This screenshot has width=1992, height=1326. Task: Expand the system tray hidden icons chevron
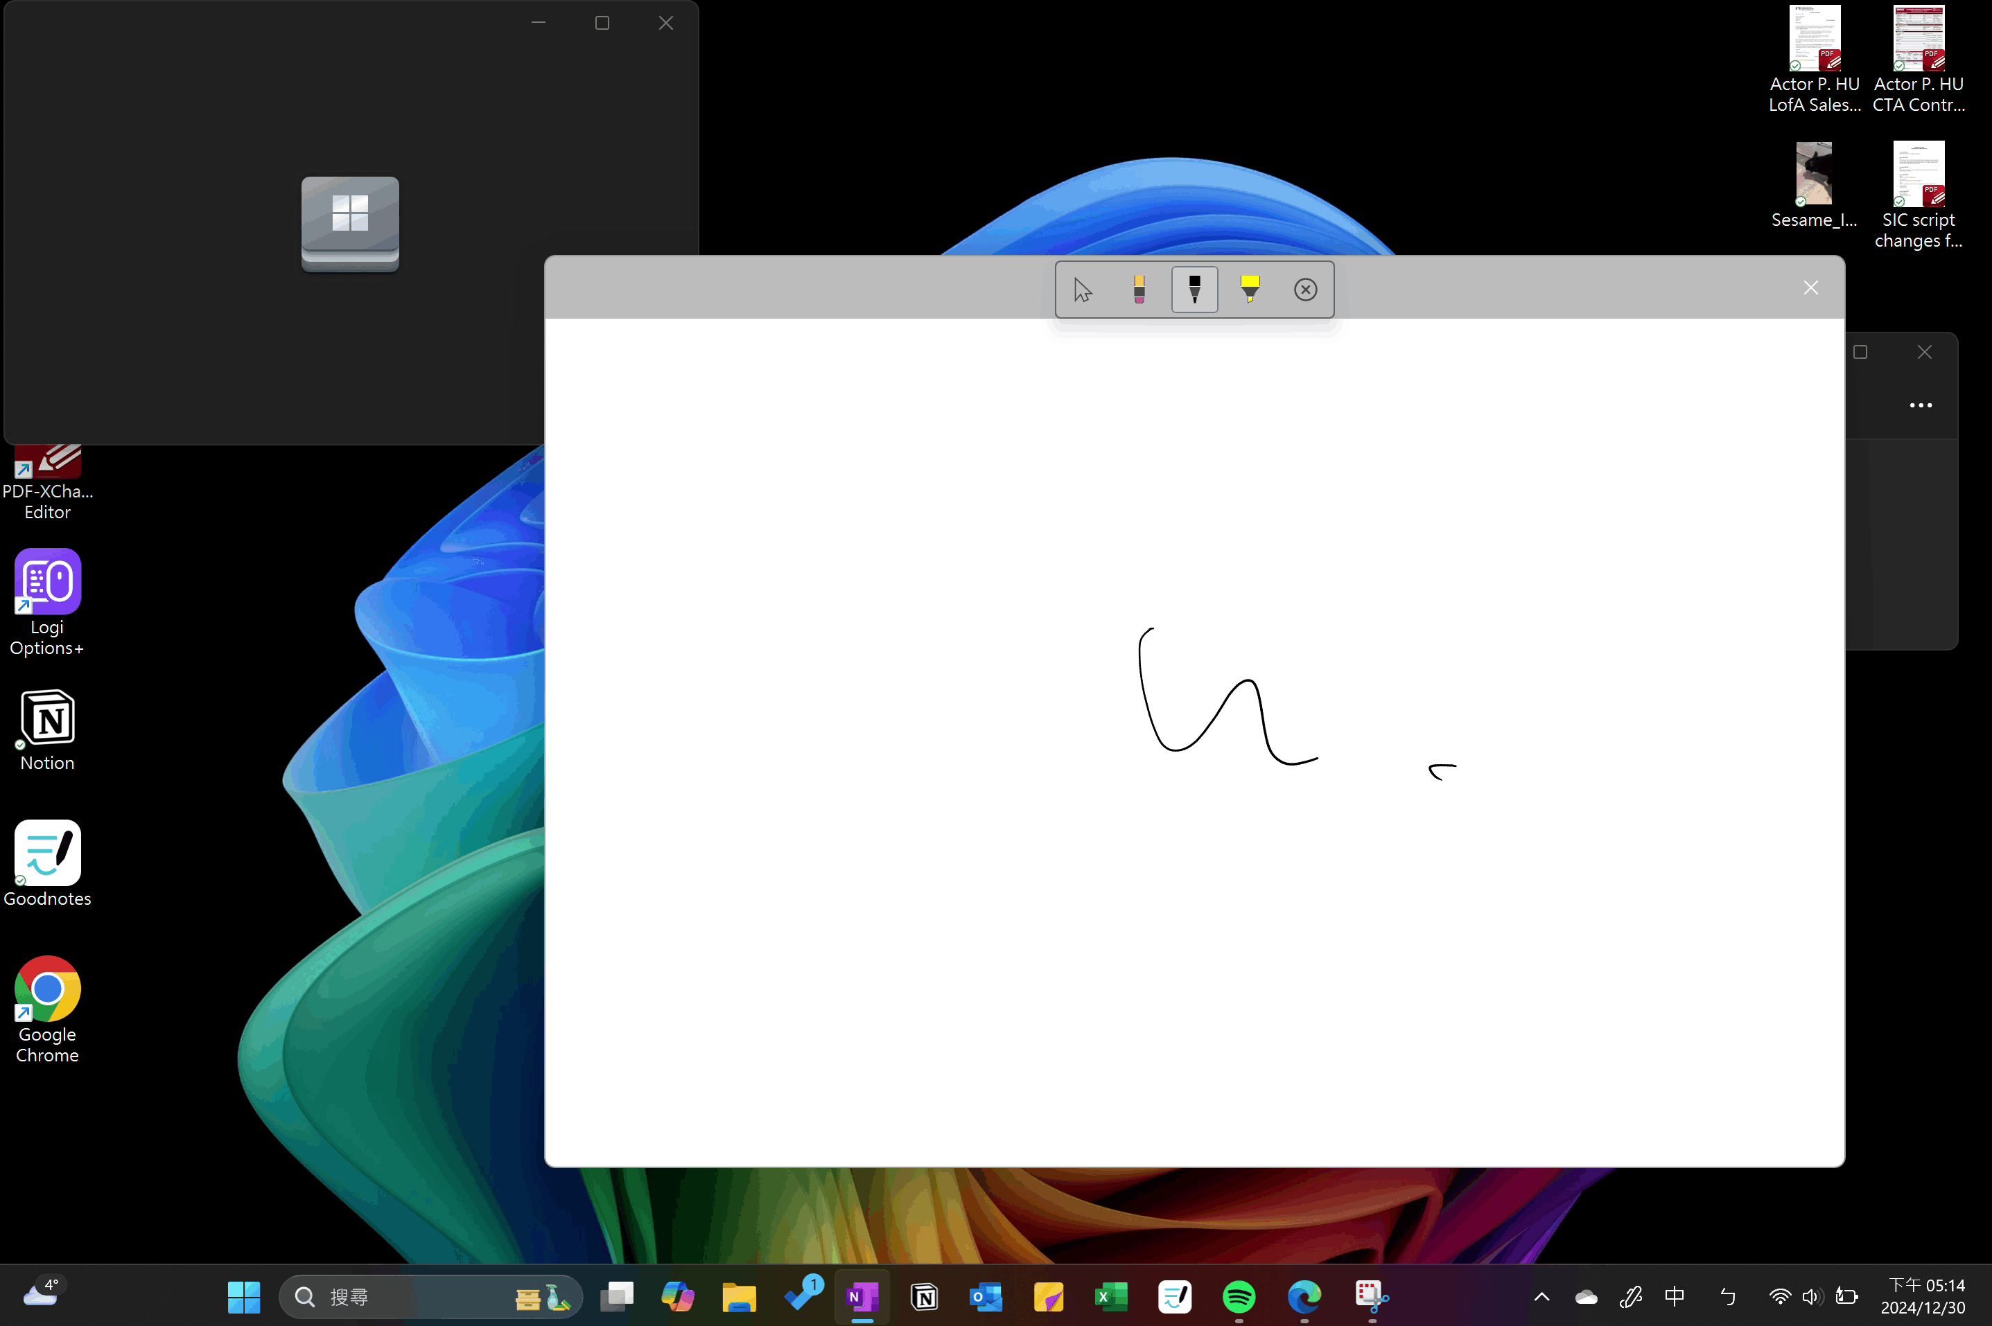pos(1541,1296)
